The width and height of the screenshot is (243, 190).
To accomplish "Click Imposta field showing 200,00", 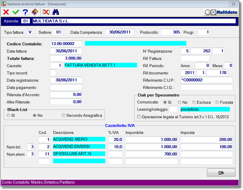I will (207, 139).
